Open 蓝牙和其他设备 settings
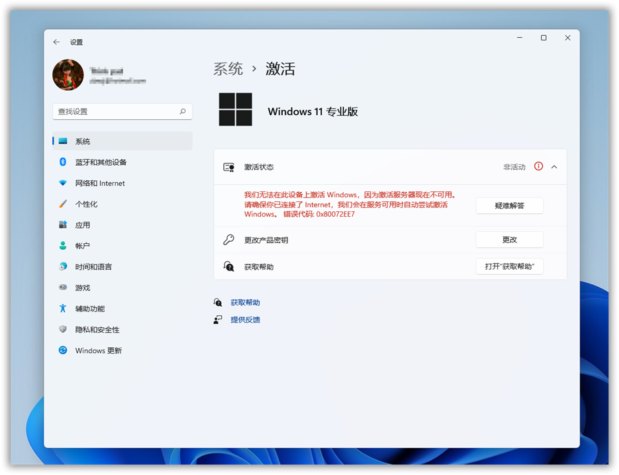Viewport: 619px width, 475px height. (122, 162)
